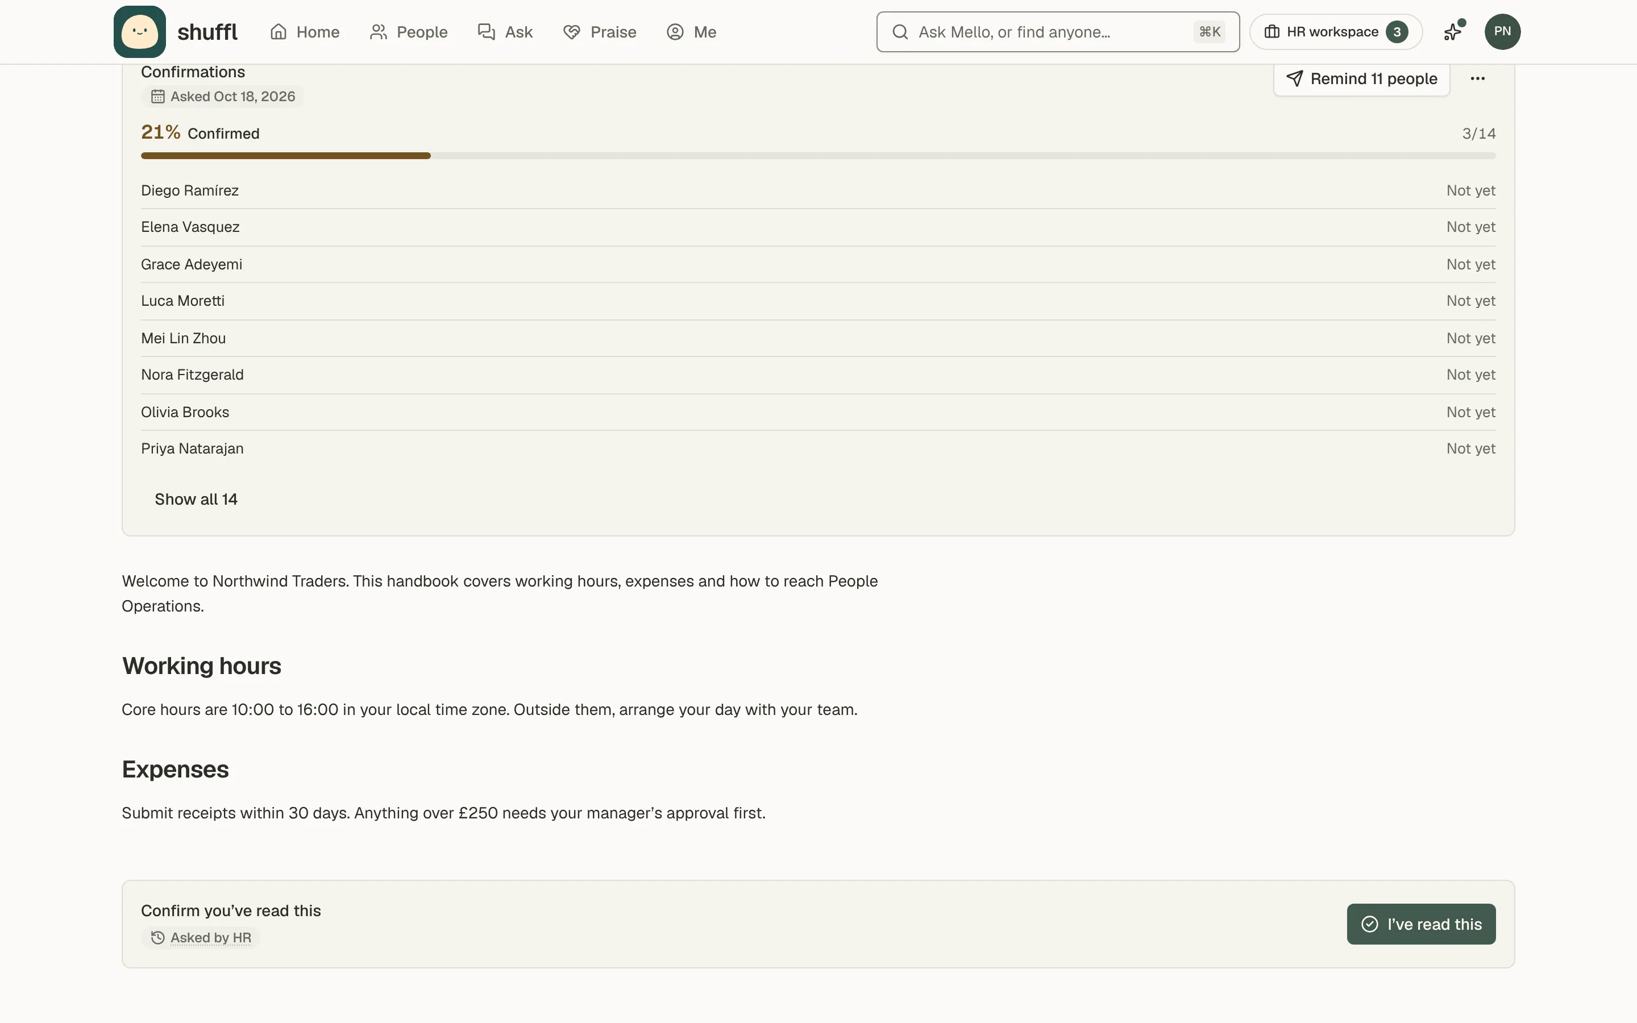Open the sparkle notifications icon
This screenshot has height=1023, width=1637.
coord(1452,32)
